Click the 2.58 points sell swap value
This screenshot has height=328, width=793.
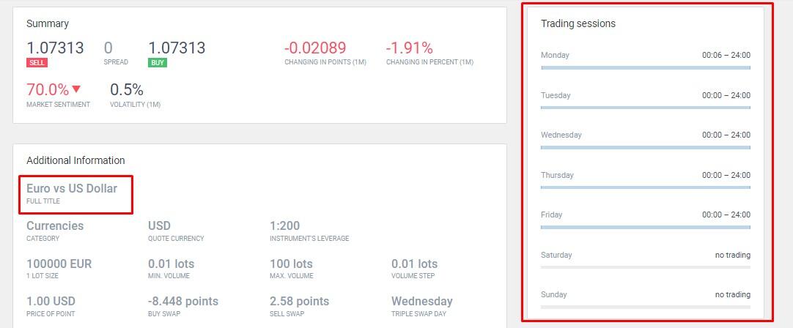tap(299, 301)
